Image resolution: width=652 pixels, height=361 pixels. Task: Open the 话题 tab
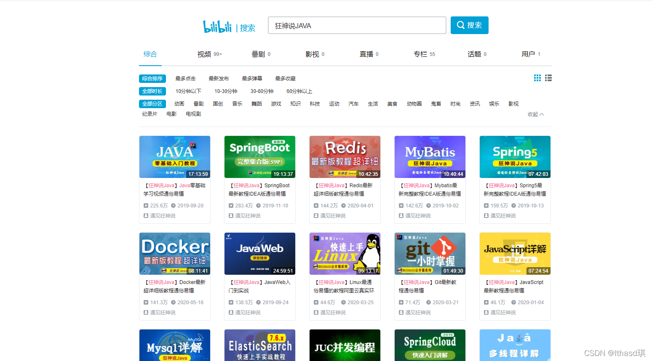click(477, 54)
